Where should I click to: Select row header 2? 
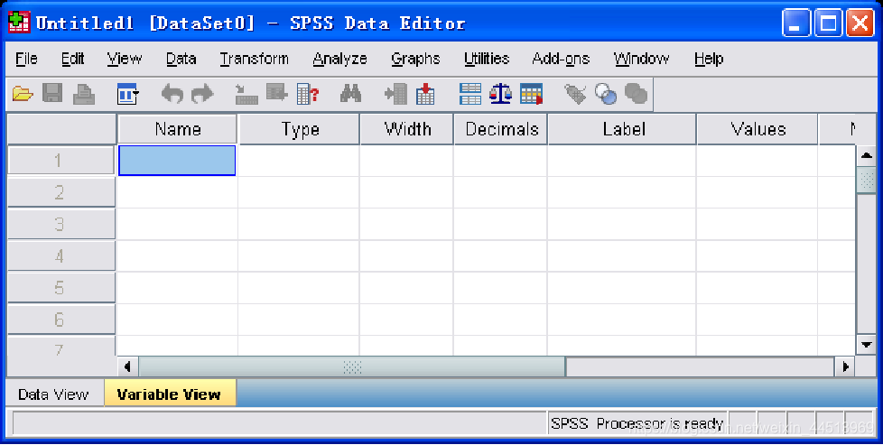[60, 192]
